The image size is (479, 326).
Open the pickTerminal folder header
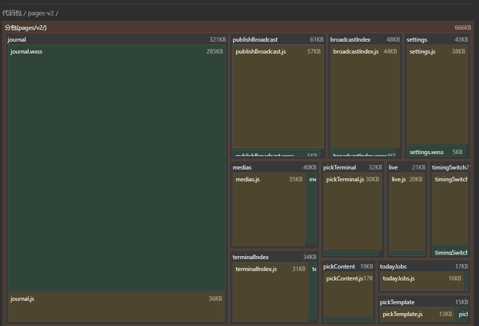click(352, 167)
